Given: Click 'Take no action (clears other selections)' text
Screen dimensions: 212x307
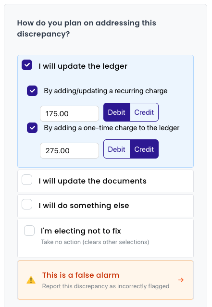Looking at the screenshot, I should (95, 242).
